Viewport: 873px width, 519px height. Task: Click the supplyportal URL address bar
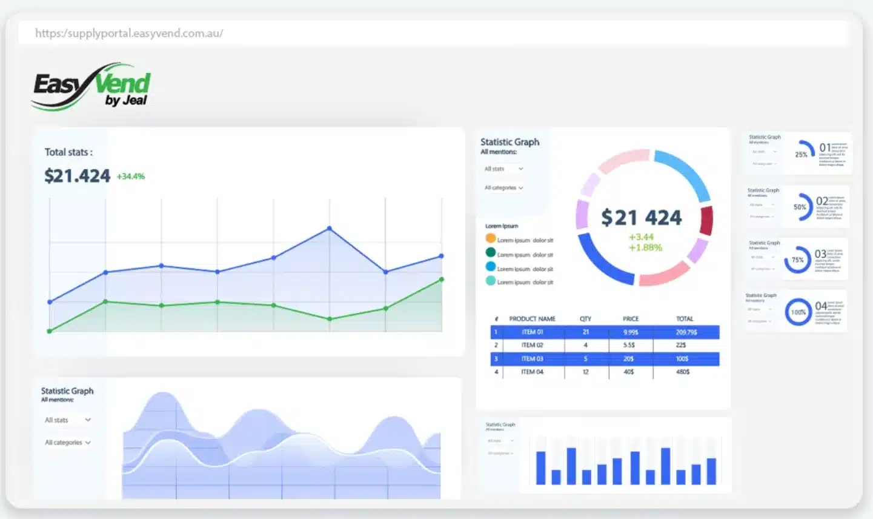(433, 33)
